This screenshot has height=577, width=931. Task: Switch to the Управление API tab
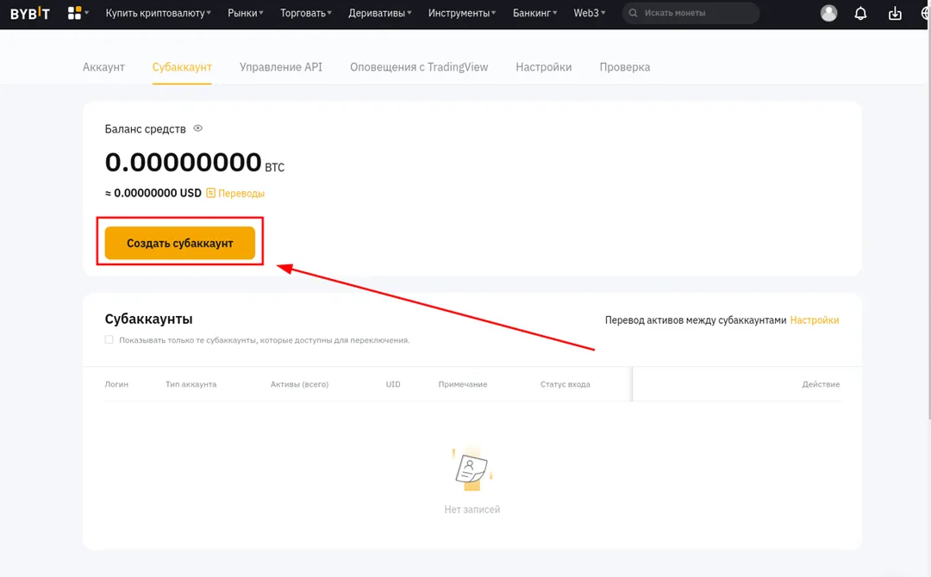click(281, 67)
